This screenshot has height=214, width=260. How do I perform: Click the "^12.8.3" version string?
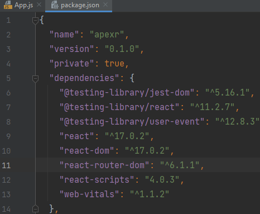pos(237,122)
